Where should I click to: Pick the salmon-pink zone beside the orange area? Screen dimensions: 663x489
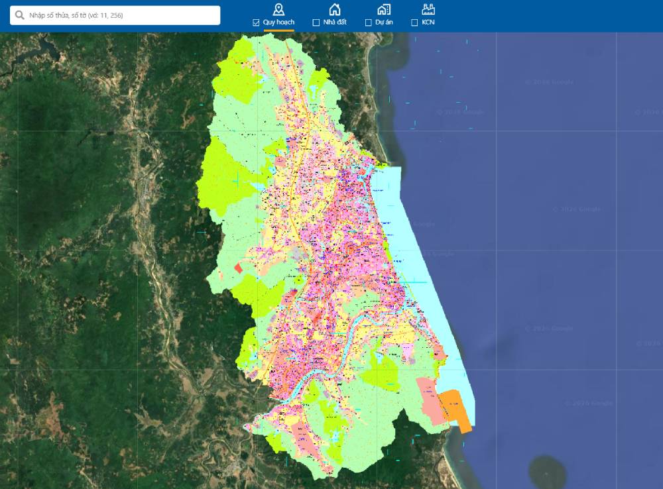[428, 396]
